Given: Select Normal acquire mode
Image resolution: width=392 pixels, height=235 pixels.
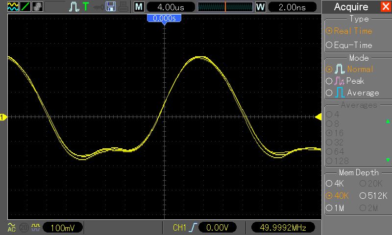Looking at the screenshot, I should [349, 69].
